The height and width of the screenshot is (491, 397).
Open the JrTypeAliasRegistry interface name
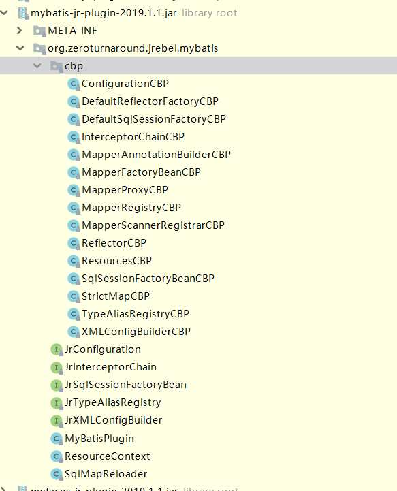(113, 402)
